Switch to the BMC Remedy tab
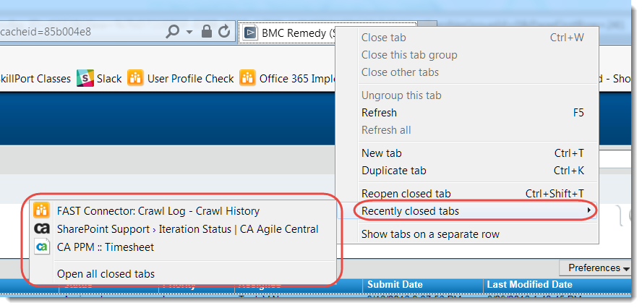This screenshot has width=642, height=308. 289,33
